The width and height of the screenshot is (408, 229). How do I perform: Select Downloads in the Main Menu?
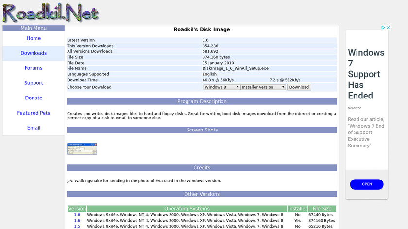[x=34, y=53]
